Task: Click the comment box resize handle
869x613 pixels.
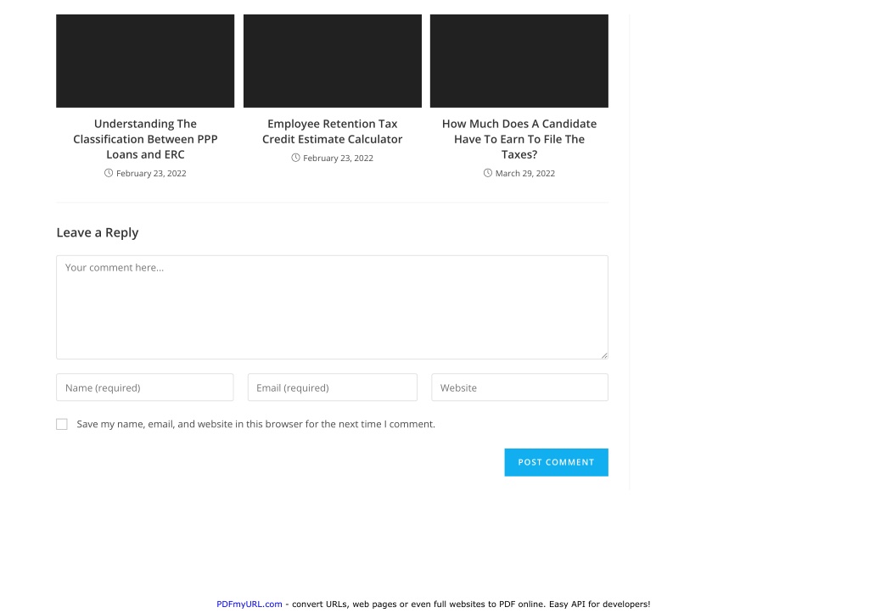Action: click(x=604, y=355)
